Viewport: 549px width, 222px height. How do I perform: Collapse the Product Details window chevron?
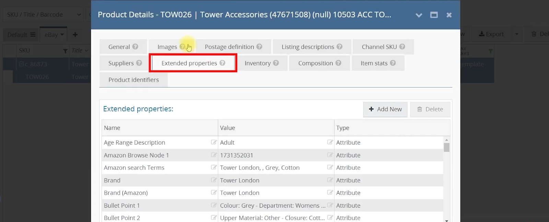tap(419, 15)
